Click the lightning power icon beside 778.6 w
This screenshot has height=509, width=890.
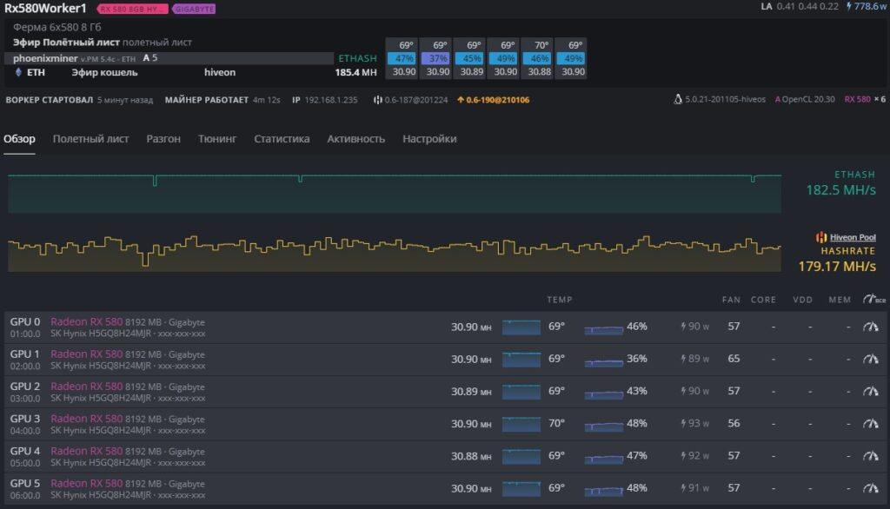(x=849, y=6)
